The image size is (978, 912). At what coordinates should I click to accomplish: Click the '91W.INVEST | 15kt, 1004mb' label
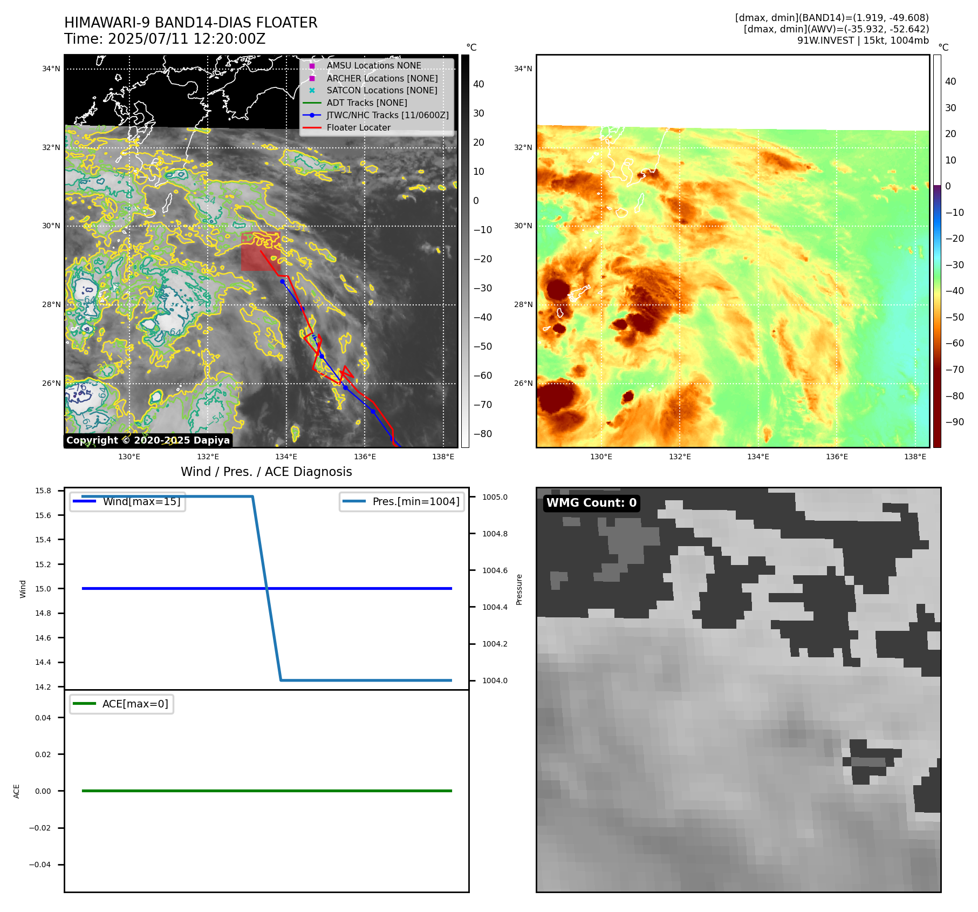pos(863,40)
